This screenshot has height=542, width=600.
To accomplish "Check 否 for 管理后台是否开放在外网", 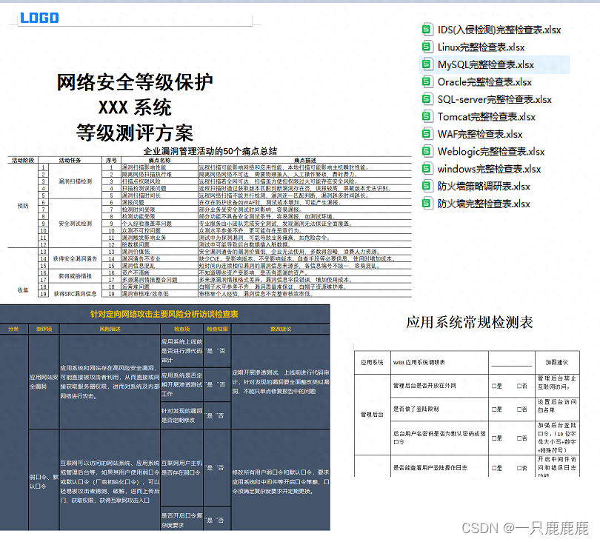I will [x=522, y=386].
